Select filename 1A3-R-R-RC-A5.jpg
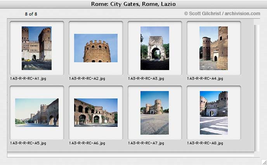This screenshot has height=165, width=267. click(x=28, y=143)
